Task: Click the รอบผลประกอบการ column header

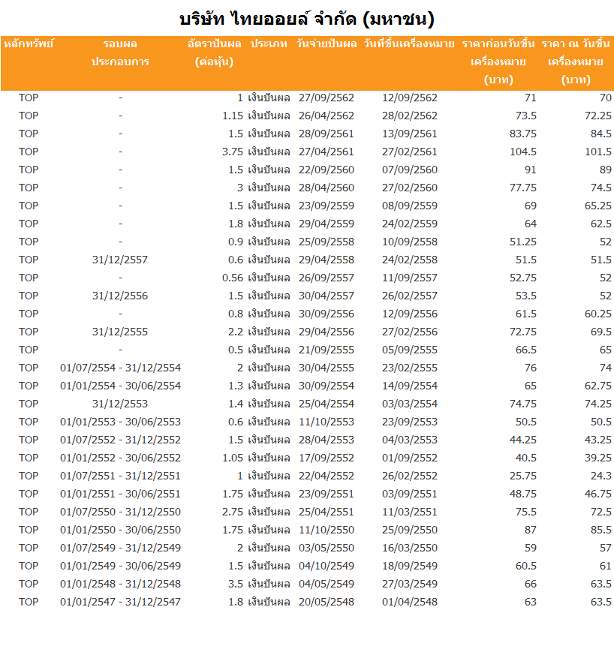Action: click(x=120, y=53)
